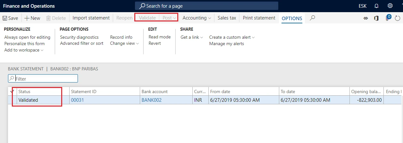This screenshot has height=143, width=403.
Task: Open Manage my alerts
Action: click(226, 44)
